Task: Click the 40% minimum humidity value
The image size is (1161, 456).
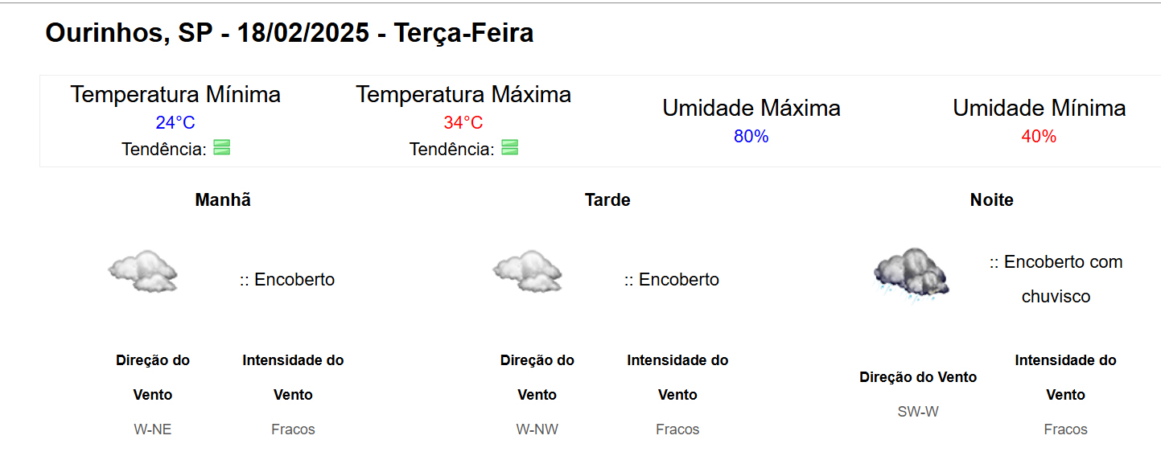Action: click(1039, 137)
